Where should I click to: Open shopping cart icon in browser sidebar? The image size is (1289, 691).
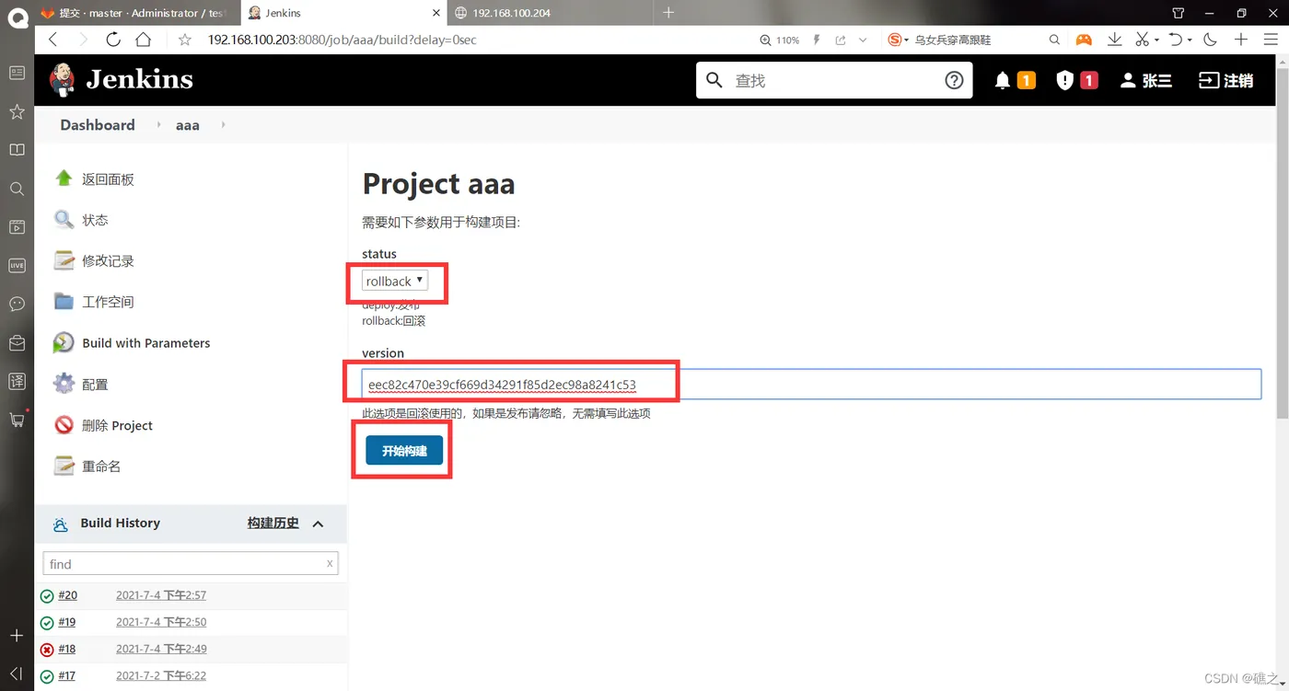17,420
